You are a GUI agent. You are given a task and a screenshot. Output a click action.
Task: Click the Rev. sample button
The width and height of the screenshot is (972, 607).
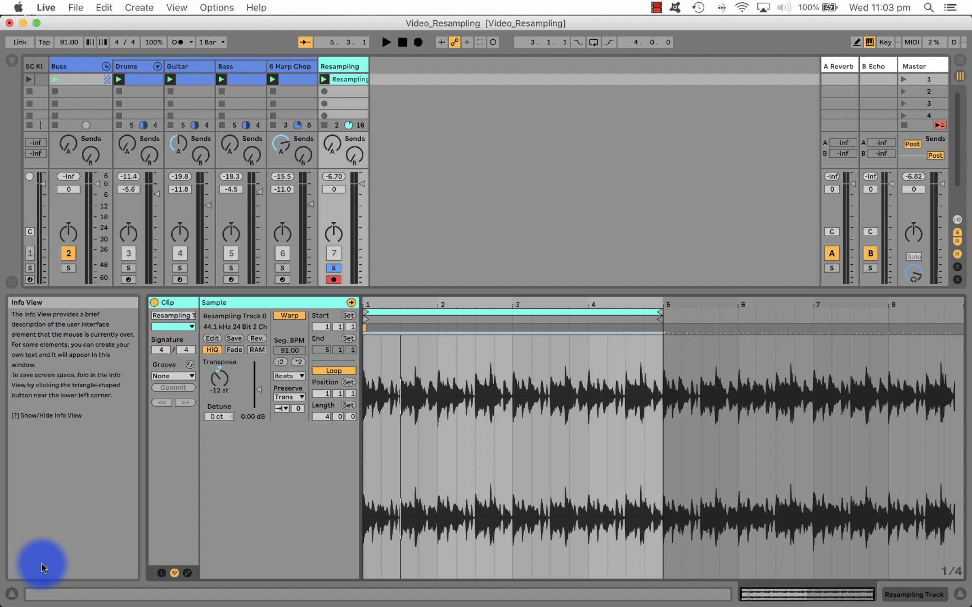pyautogui.click(x=257, y=338)
